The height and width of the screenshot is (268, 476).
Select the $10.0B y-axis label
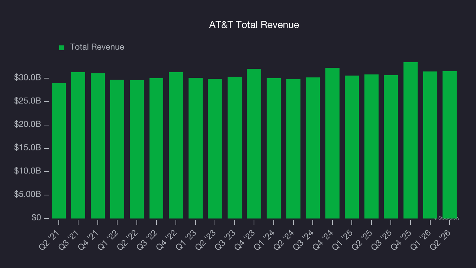pos(28,171)
